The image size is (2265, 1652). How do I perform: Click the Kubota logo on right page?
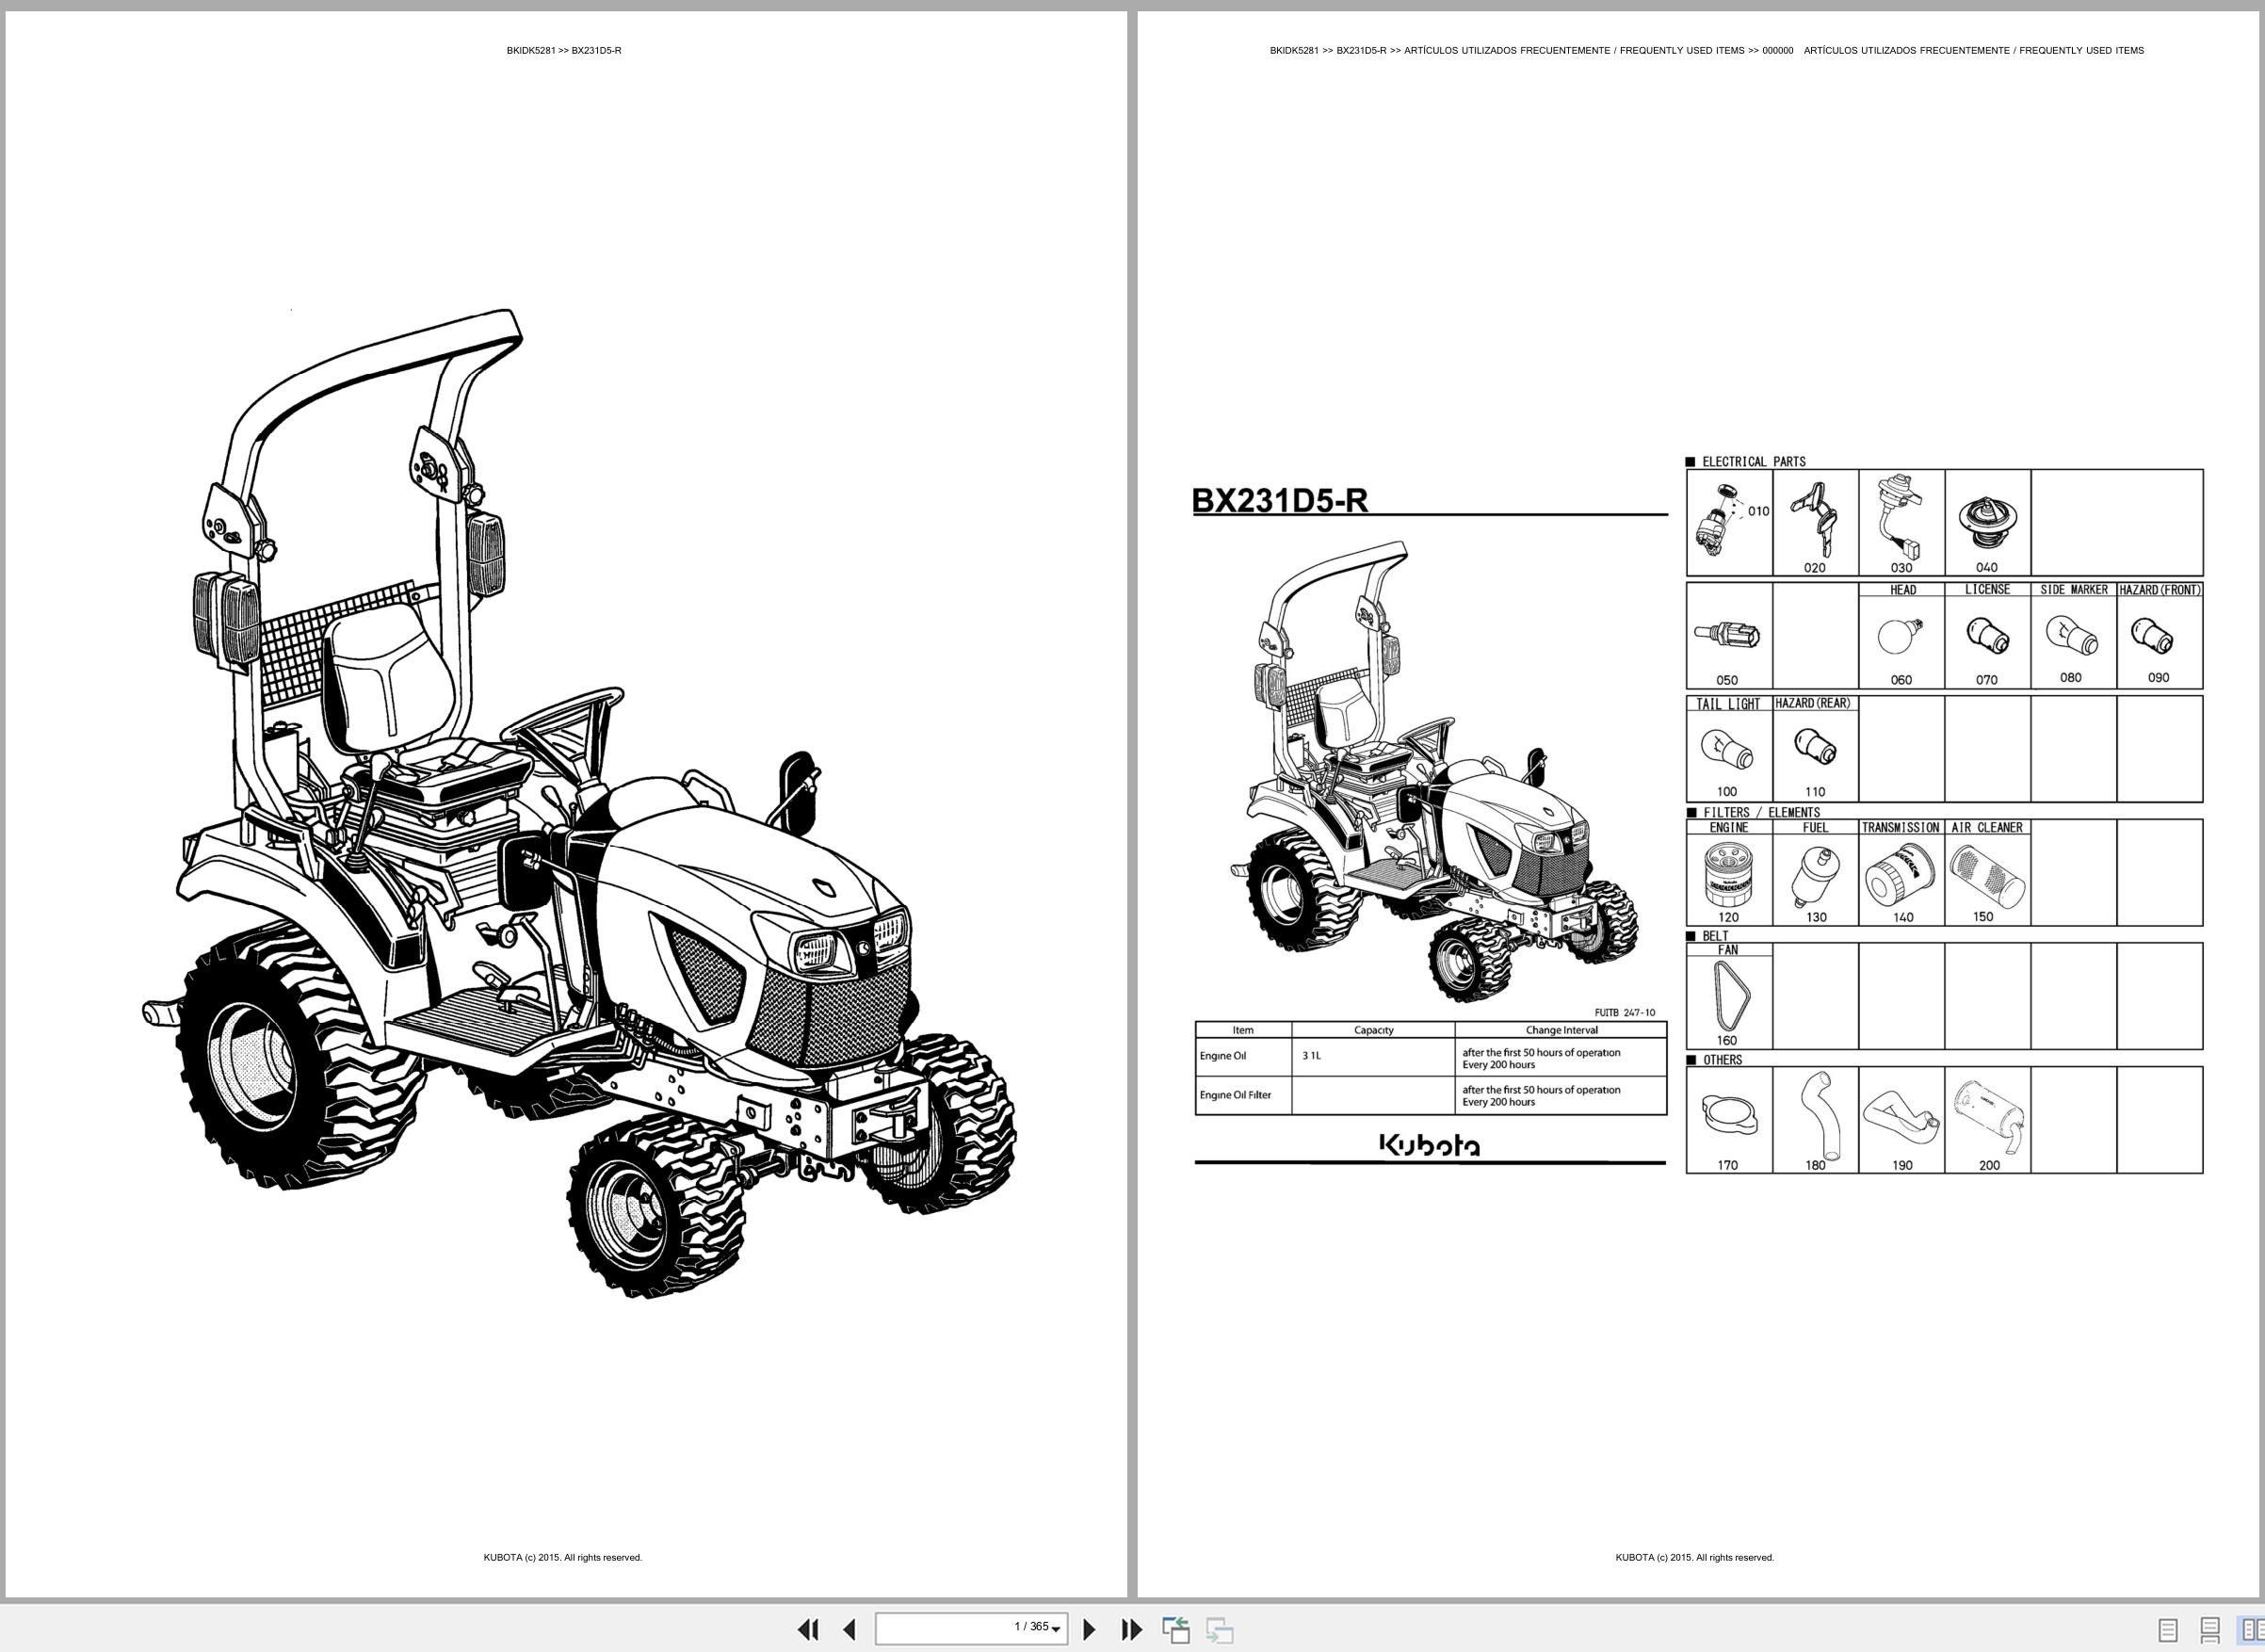(x=1430, y=1145)
